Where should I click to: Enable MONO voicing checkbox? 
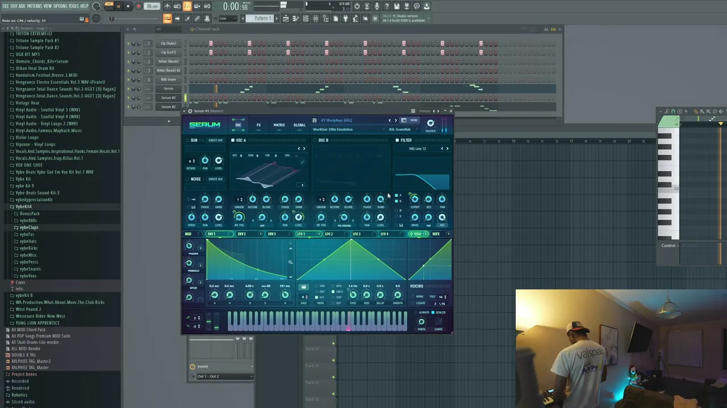click(414, 296)
